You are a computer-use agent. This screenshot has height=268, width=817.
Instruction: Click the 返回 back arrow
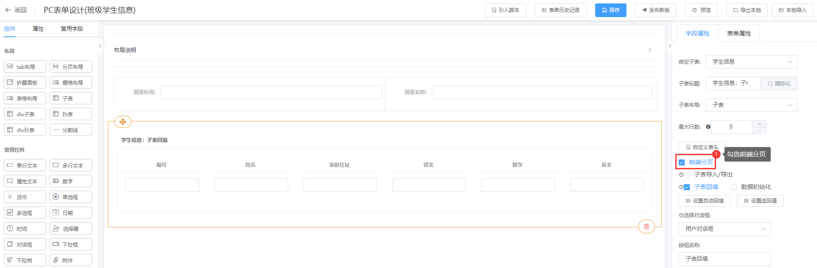pyautogui.click(x=8, y=10)
